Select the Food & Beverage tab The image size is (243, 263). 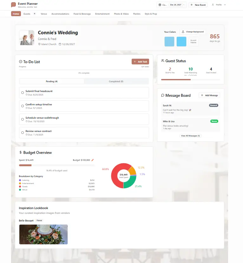point(82,14)
